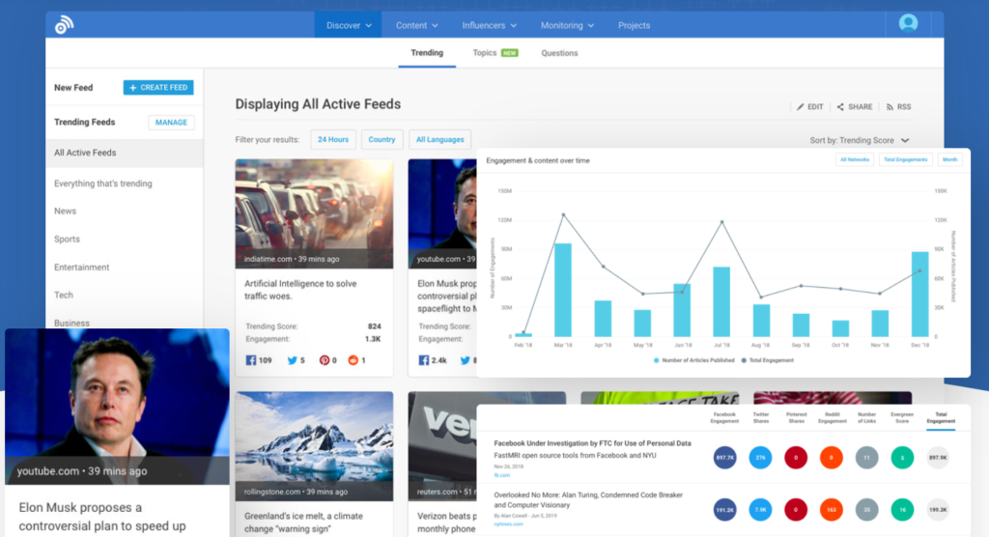Toggle Number of Articles Published legend

[657, 359]
